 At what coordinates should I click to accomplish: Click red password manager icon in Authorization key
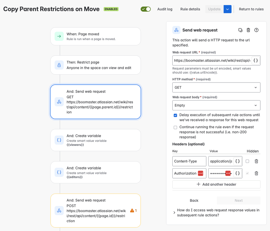pyautogui.click(x=201, y=173)
